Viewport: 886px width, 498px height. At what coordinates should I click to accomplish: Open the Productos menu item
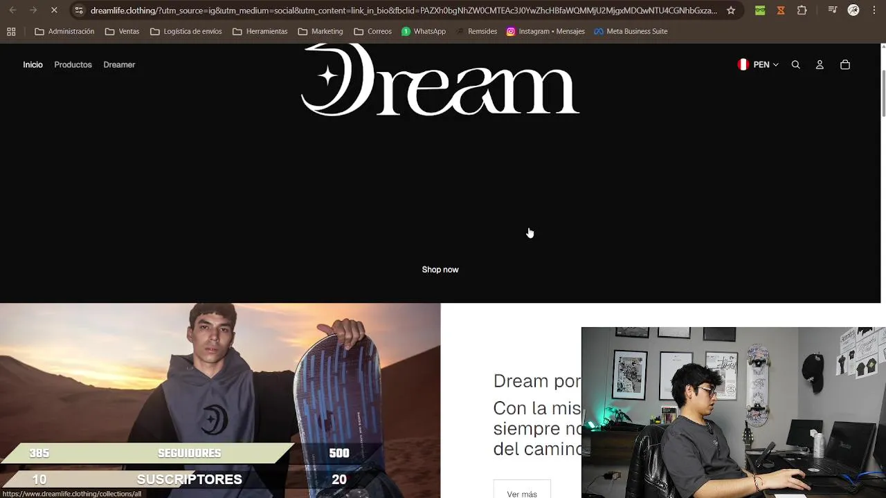[x=73, y=64]
